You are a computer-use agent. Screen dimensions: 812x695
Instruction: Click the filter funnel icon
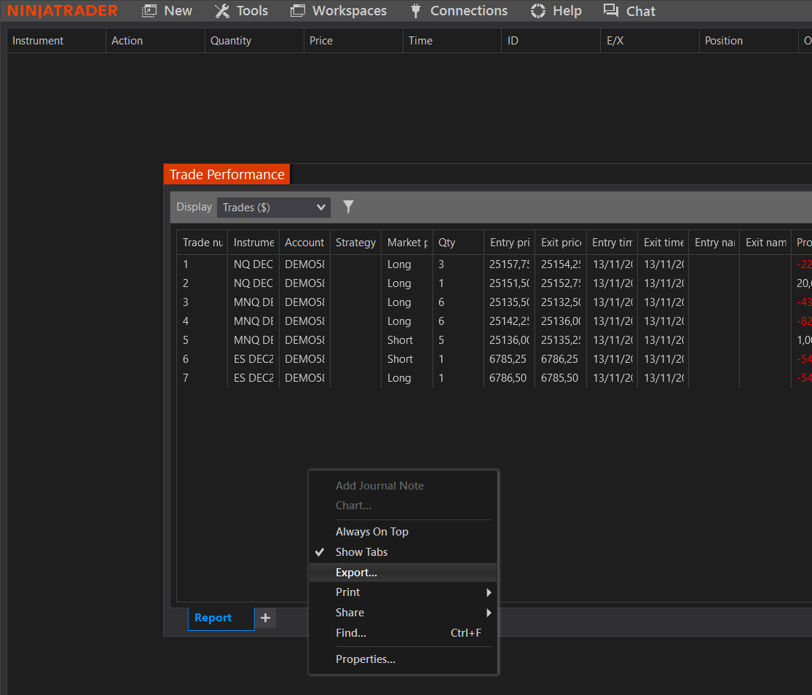coord(348,207)
